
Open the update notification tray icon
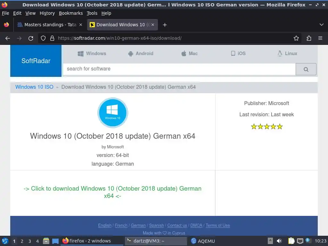(x=308, y=241)
